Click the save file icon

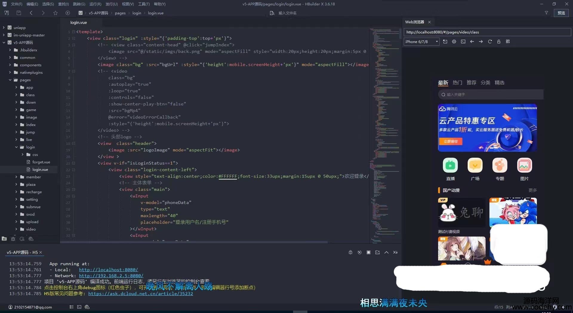click(19, 13)
